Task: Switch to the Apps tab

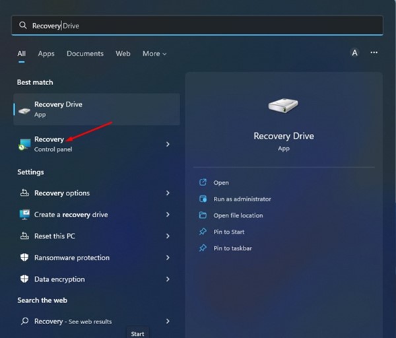Action: point(46,53)
